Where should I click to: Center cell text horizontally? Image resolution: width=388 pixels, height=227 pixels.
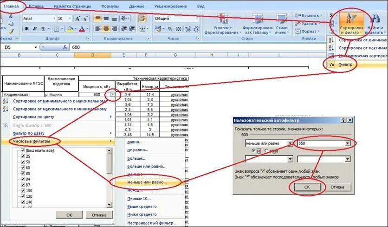click(x=106, y=29)
